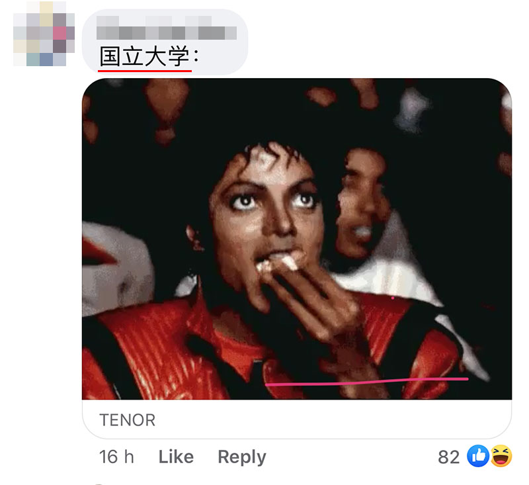The image size is (529, 485).
Task: Click the pink line drawn on GIF
Action: (x=367, y=382)
